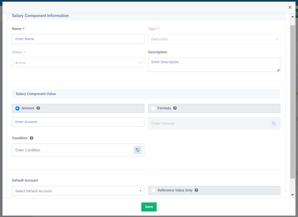
Task: Click the tag icon in Formula field
Action: pos(274,123)
